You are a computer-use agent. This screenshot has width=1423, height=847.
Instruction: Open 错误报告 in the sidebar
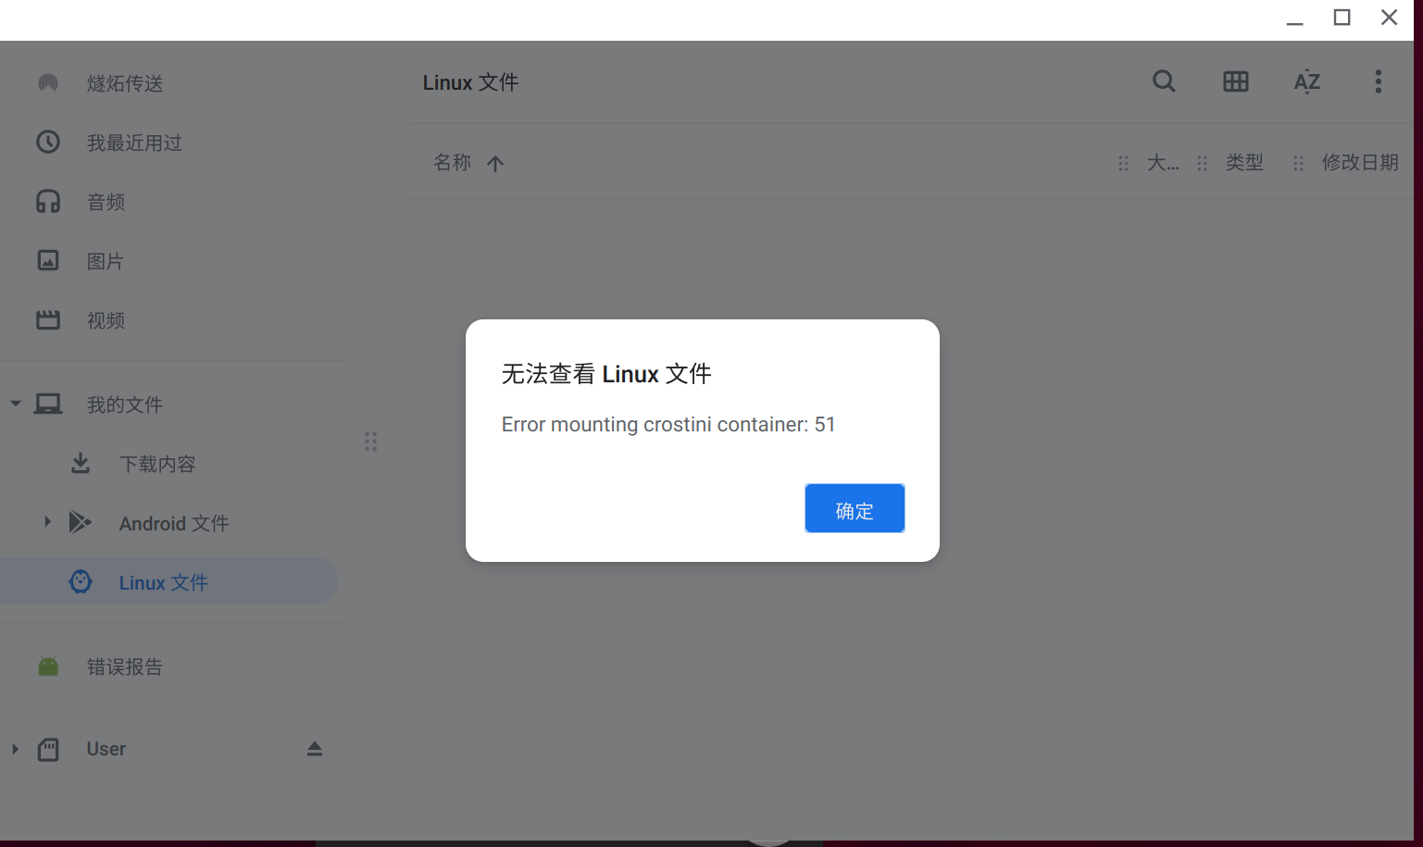[x=125, y=666]
